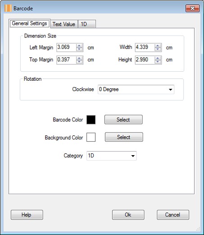Image resolution: width=204 pixels, height=235 pixels.
Task: Click the Barcode window title icon
Action: (8, 8)
